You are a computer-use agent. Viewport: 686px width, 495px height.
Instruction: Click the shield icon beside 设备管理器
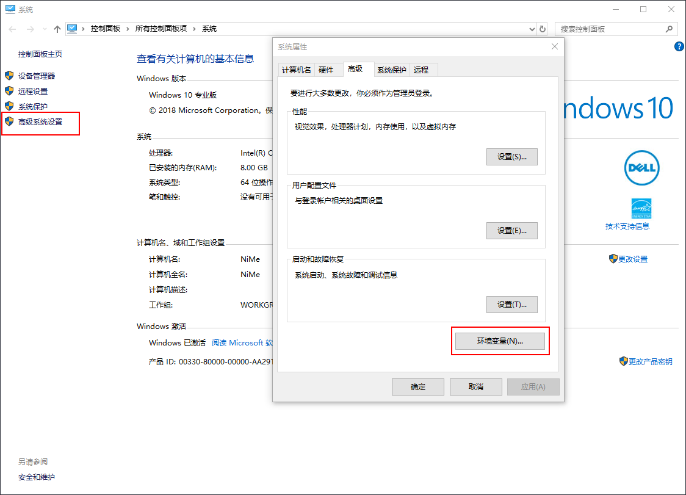9,76
